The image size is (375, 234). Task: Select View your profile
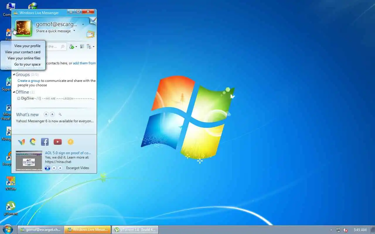pos(27,46)
